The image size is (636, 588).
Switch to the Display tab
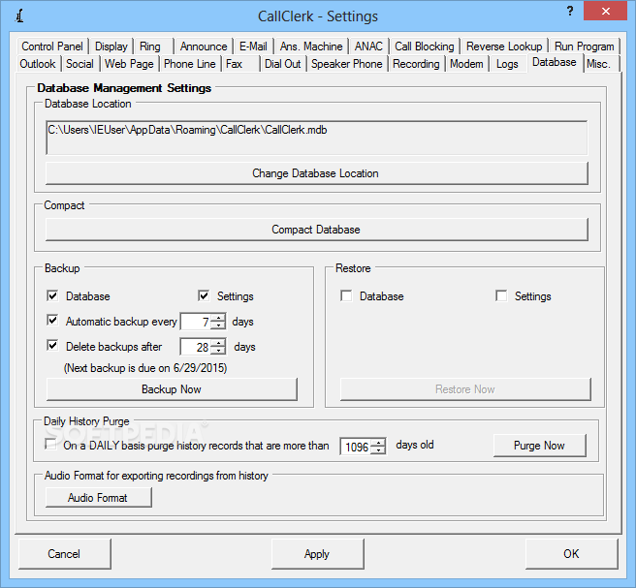point(111,46)
